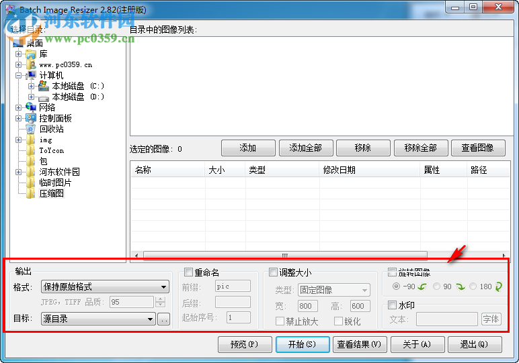This screenshot has width=519, height=363.
Task: Select the 计算机 computer icon
Action: [31, 75]
